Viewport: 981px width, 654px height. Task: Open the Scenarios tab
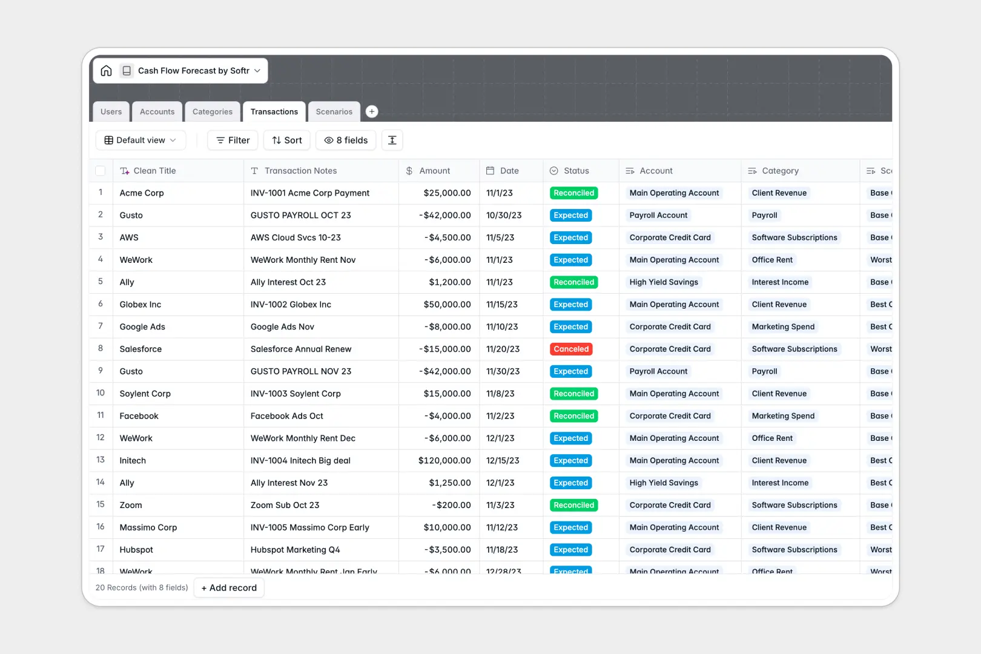pos(334,111)
